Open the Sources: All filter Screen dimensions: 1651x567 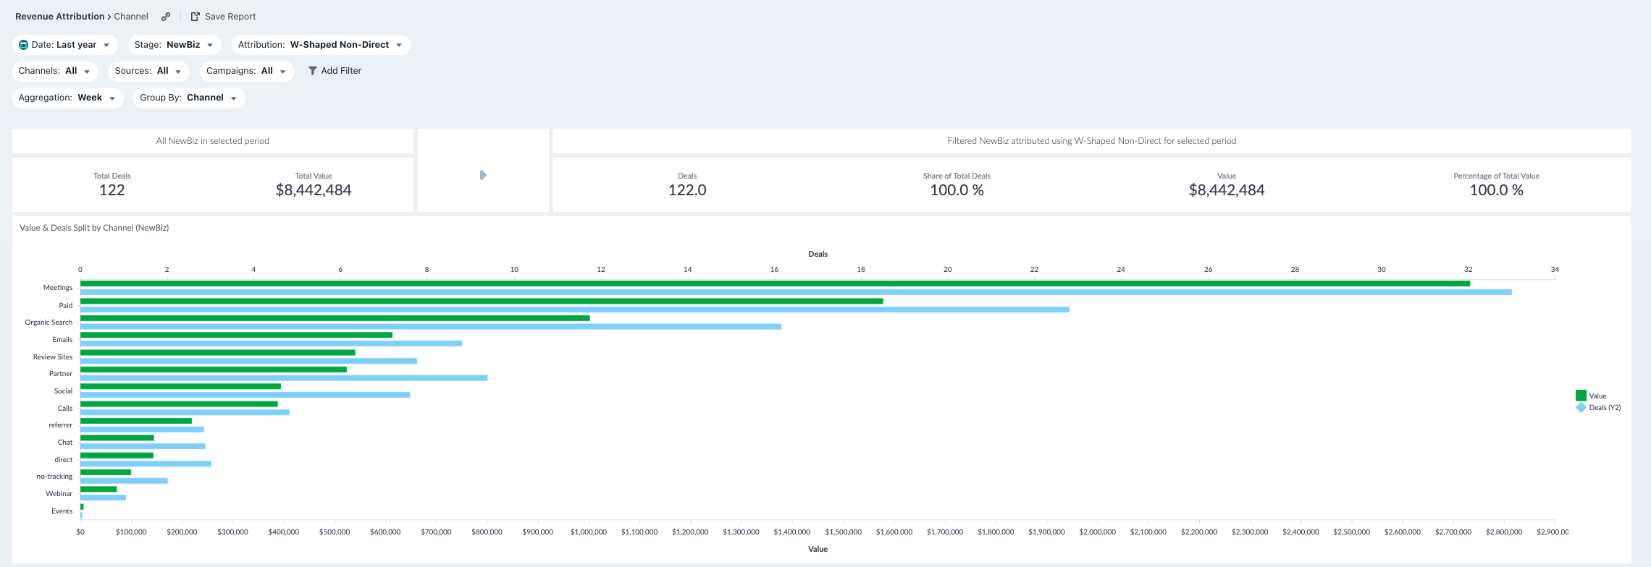coord(149,71)
